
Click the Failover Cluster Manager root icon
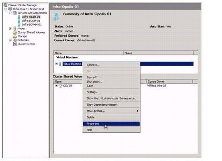coord(5,5)
